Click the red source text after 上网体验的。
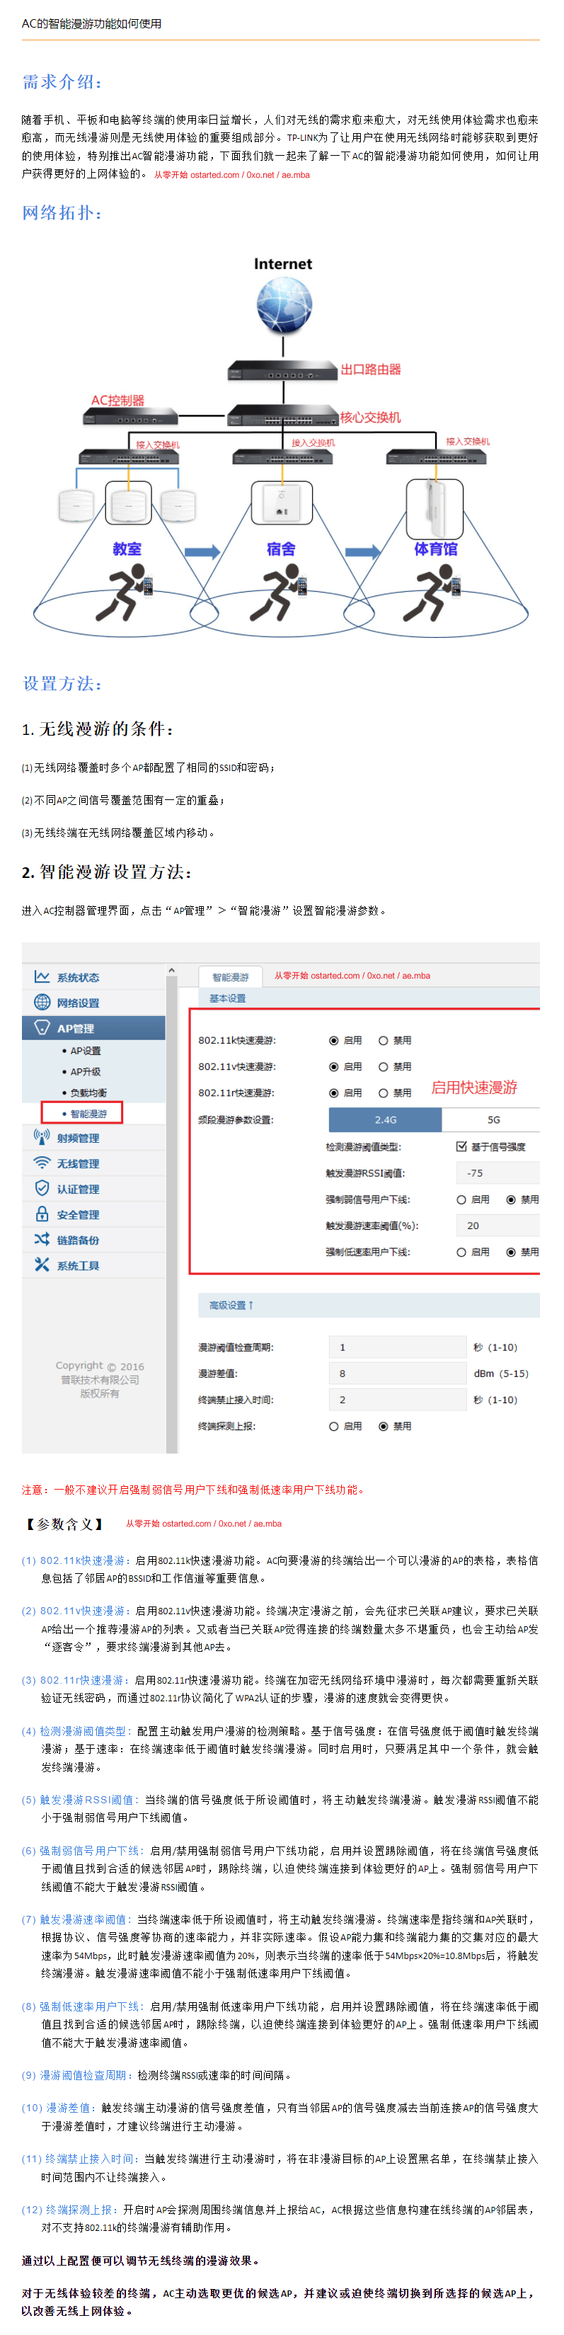 click(231, 175)
